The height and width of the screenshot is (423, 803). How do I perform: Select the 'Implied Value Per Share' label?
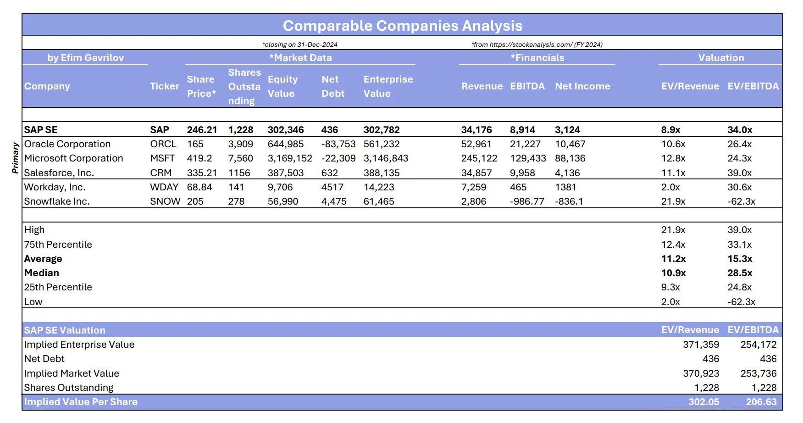(x=81, y=402)
